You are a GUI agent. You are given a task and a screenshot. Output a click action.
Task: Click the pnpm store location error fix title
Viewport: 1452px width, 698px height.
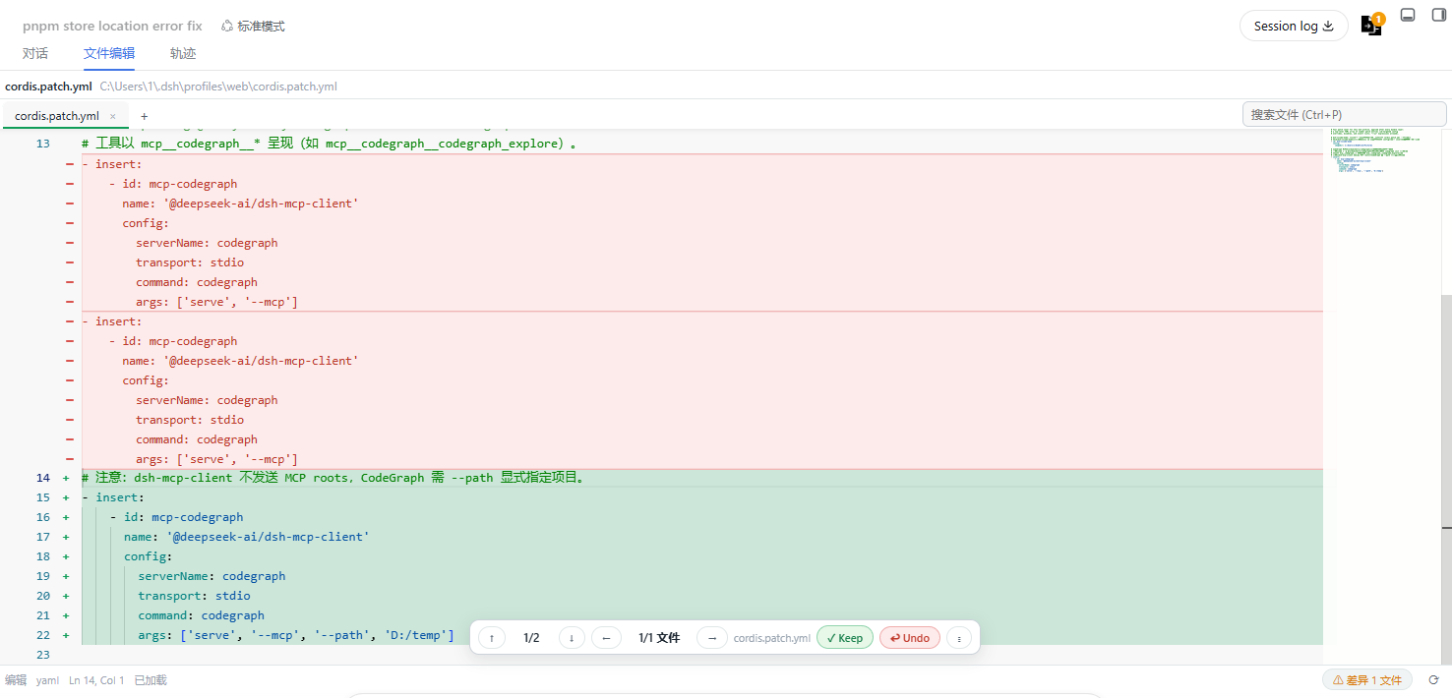point(112,27)
